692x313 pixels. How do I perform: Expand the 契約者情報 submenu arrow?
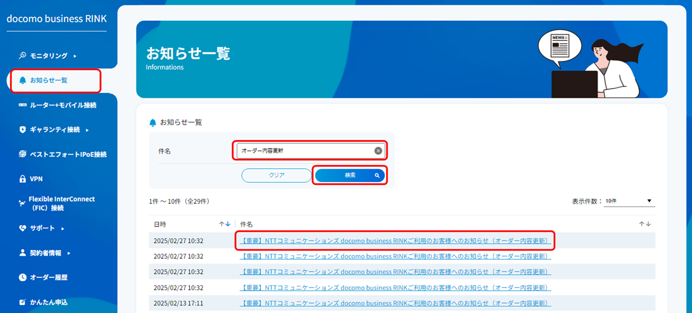(x=69, y=253)
